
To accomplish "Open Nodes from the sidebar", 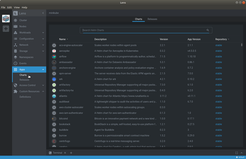I will [x=23, y=26].
